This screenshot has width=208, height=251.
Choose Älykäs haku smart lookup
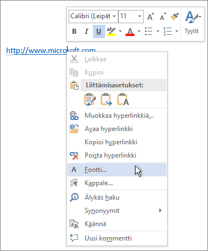tap(117, 197)
